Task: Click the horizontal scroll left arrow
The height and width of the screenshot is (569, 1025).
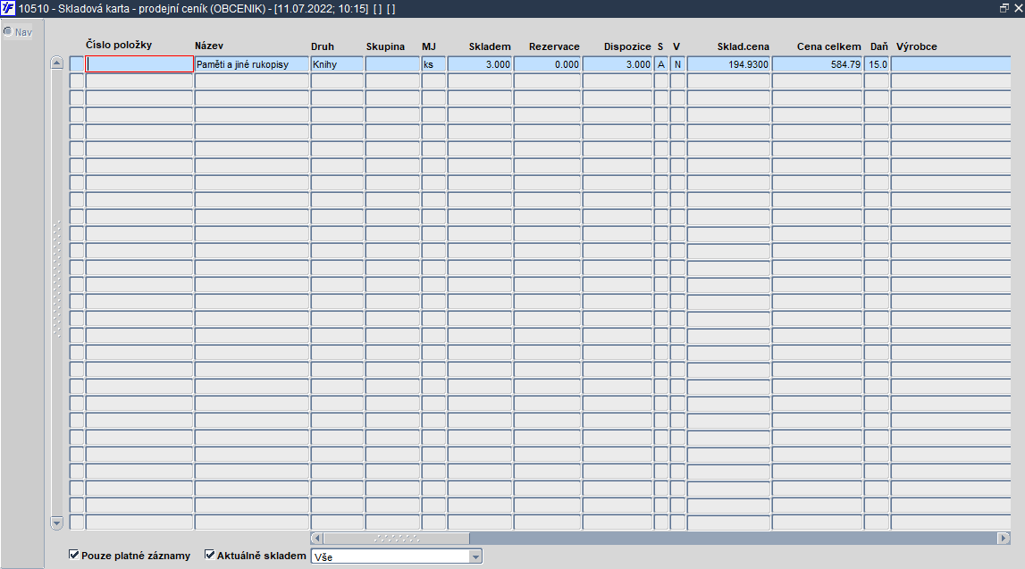Action: (x=317, y=539)
